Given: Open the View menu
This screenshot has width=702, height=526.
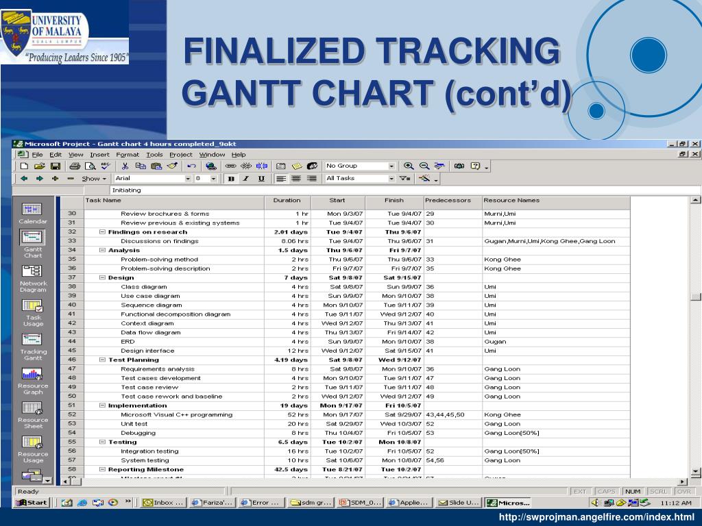Looking at the screenshot, I should [x=75, y=154].
